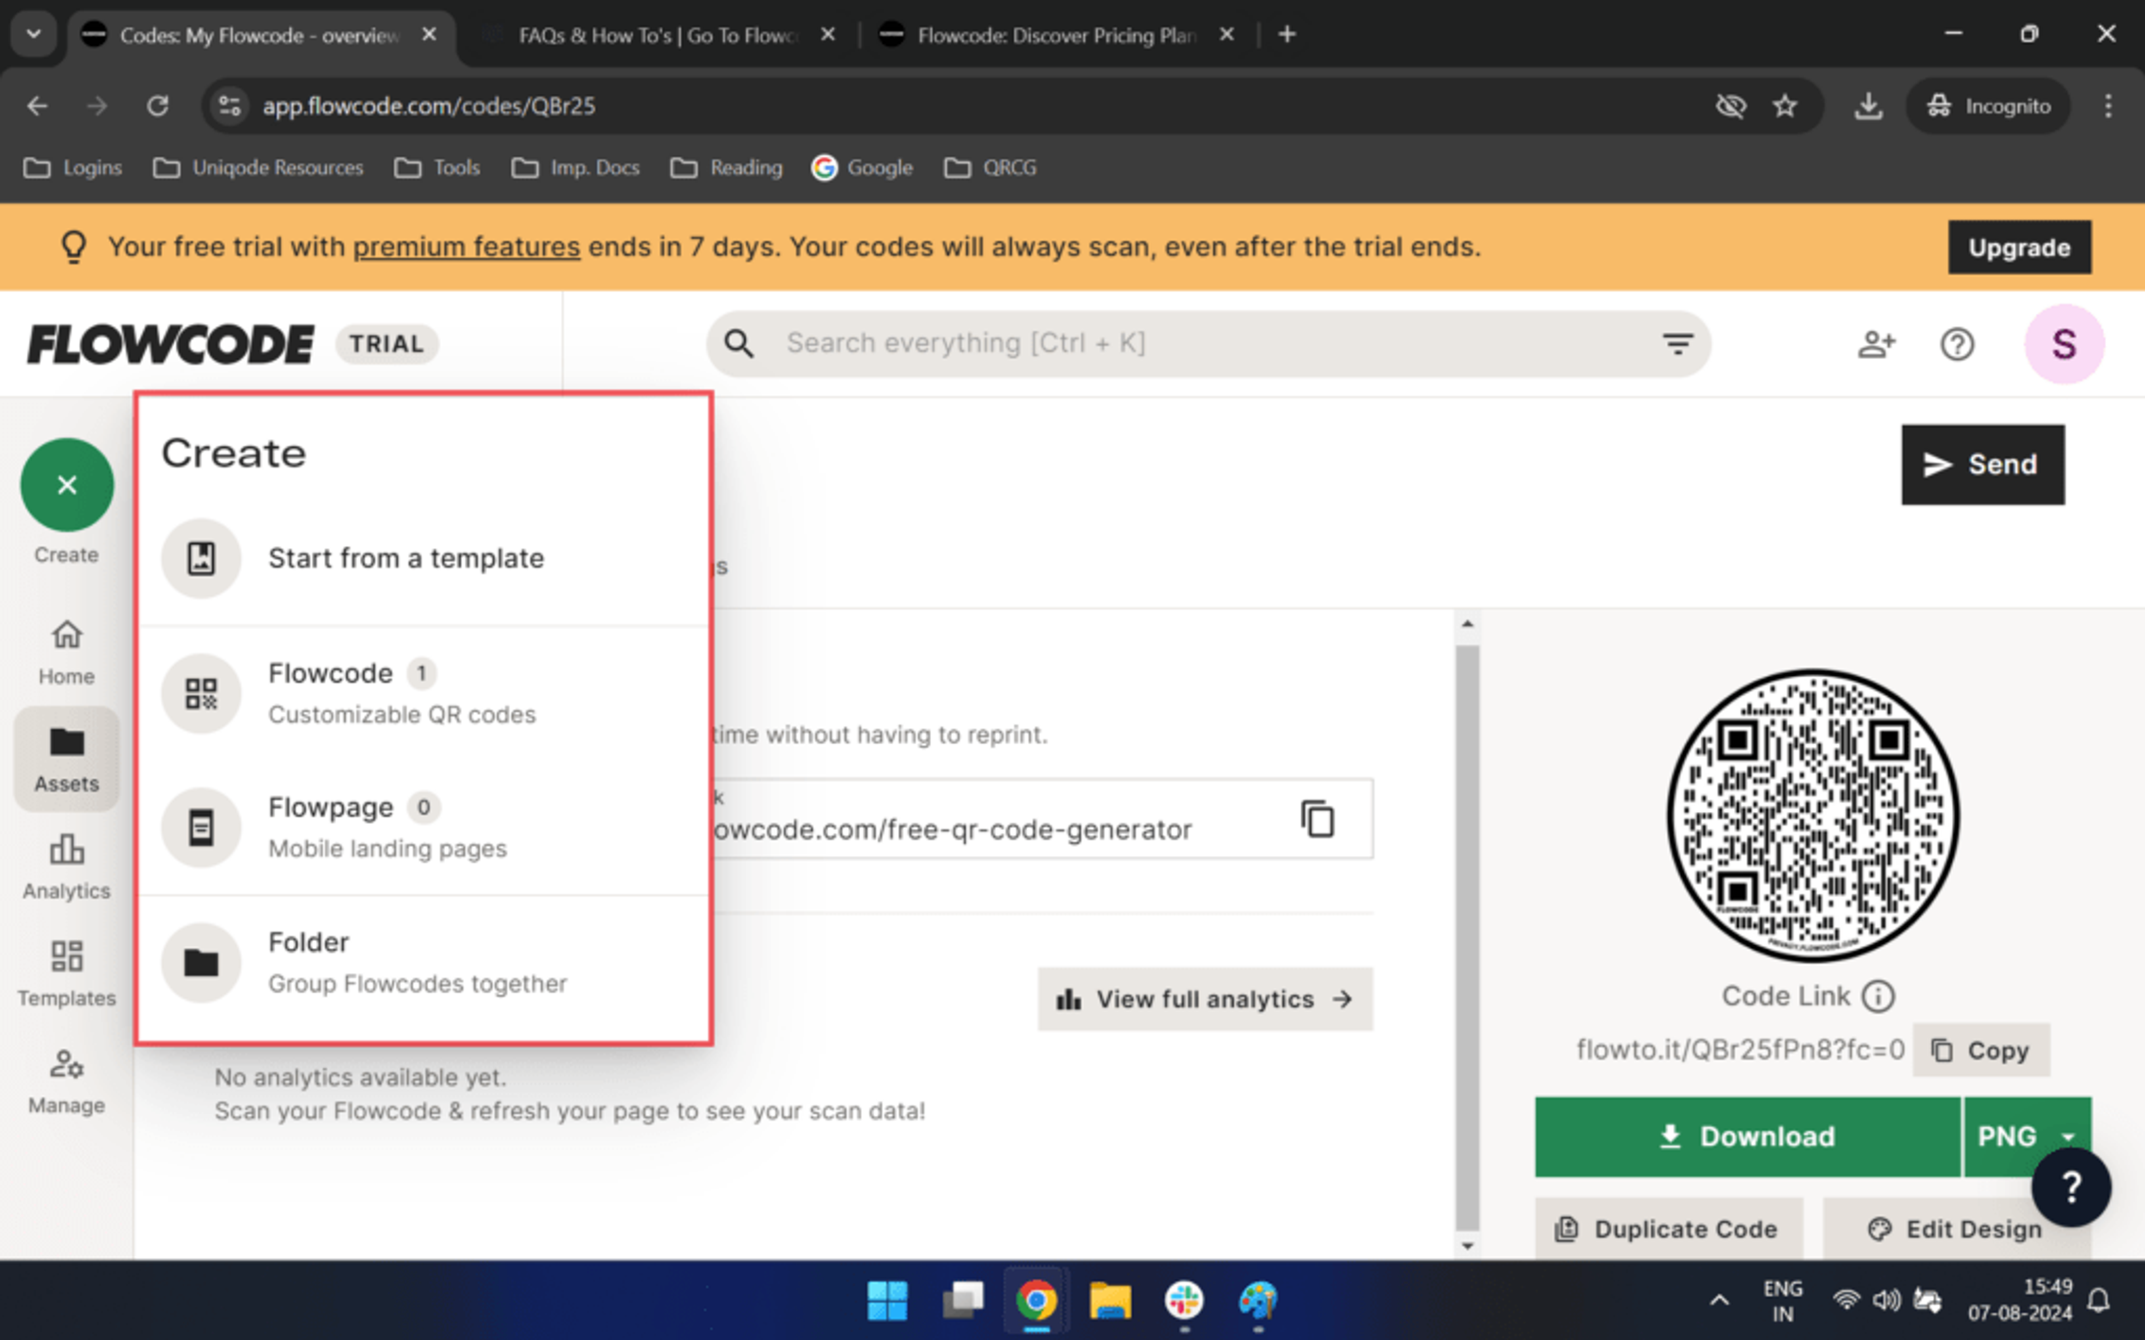Open the floating help chat bubble

[x=2071, y=1186]
